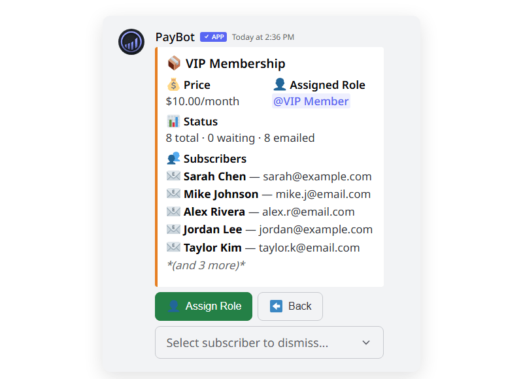Click the package icon beside VIP Membership
The height and width of the screenshot is (379, 523).
(x=173, y=63)
